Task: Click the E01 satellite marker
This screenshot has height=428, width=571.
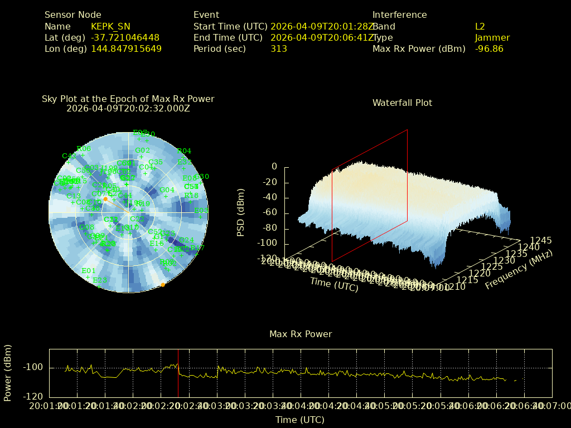Action: tap(88, 277)
